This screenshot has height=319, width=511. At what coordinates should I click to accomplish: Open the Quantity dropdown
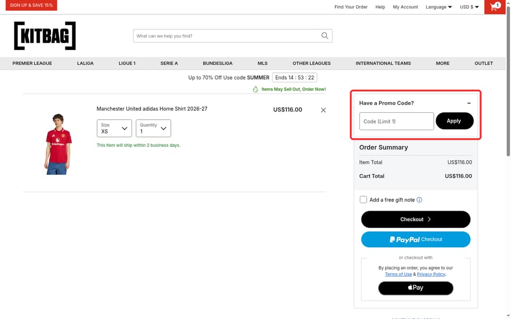tap(153, 128)
